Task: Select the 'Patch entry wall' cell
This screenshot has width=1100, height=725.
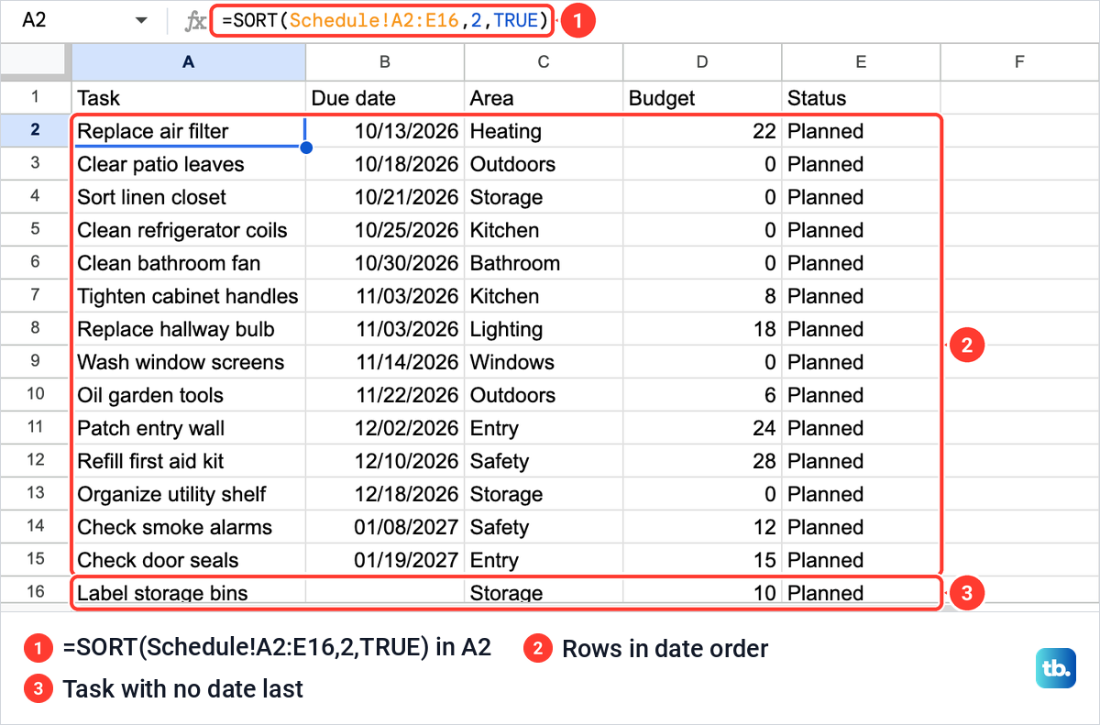Action: click(x=189, y=428)
